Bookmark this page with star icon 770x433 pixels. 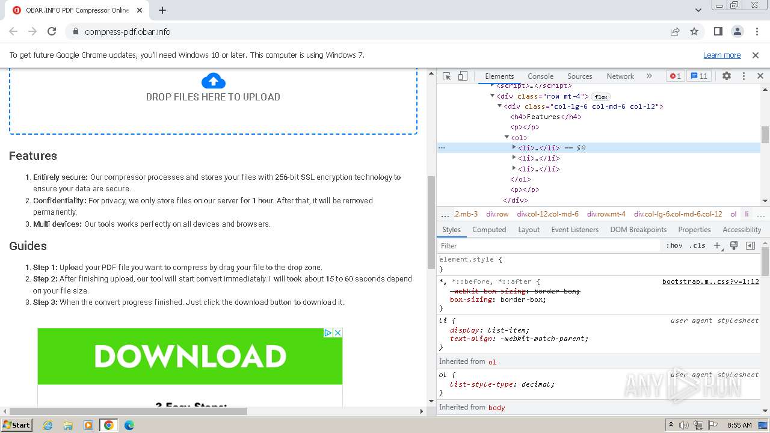694,31
